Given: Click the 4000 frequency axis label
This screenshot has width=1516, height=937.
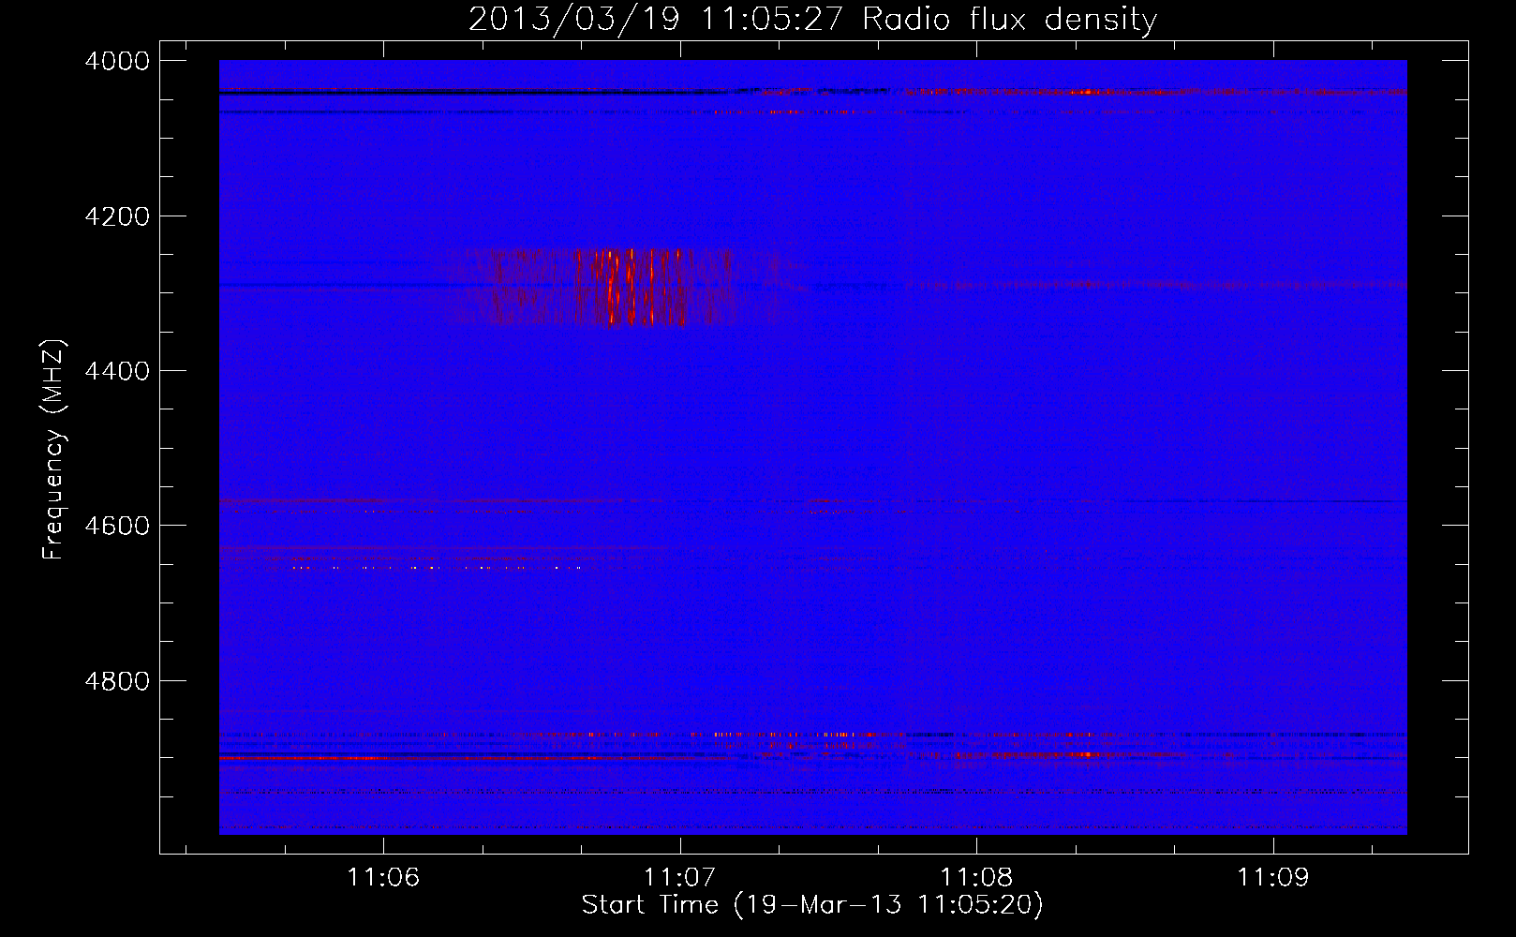Looking at the screenshot, I should pyautogui.click(x=117, y=61).
